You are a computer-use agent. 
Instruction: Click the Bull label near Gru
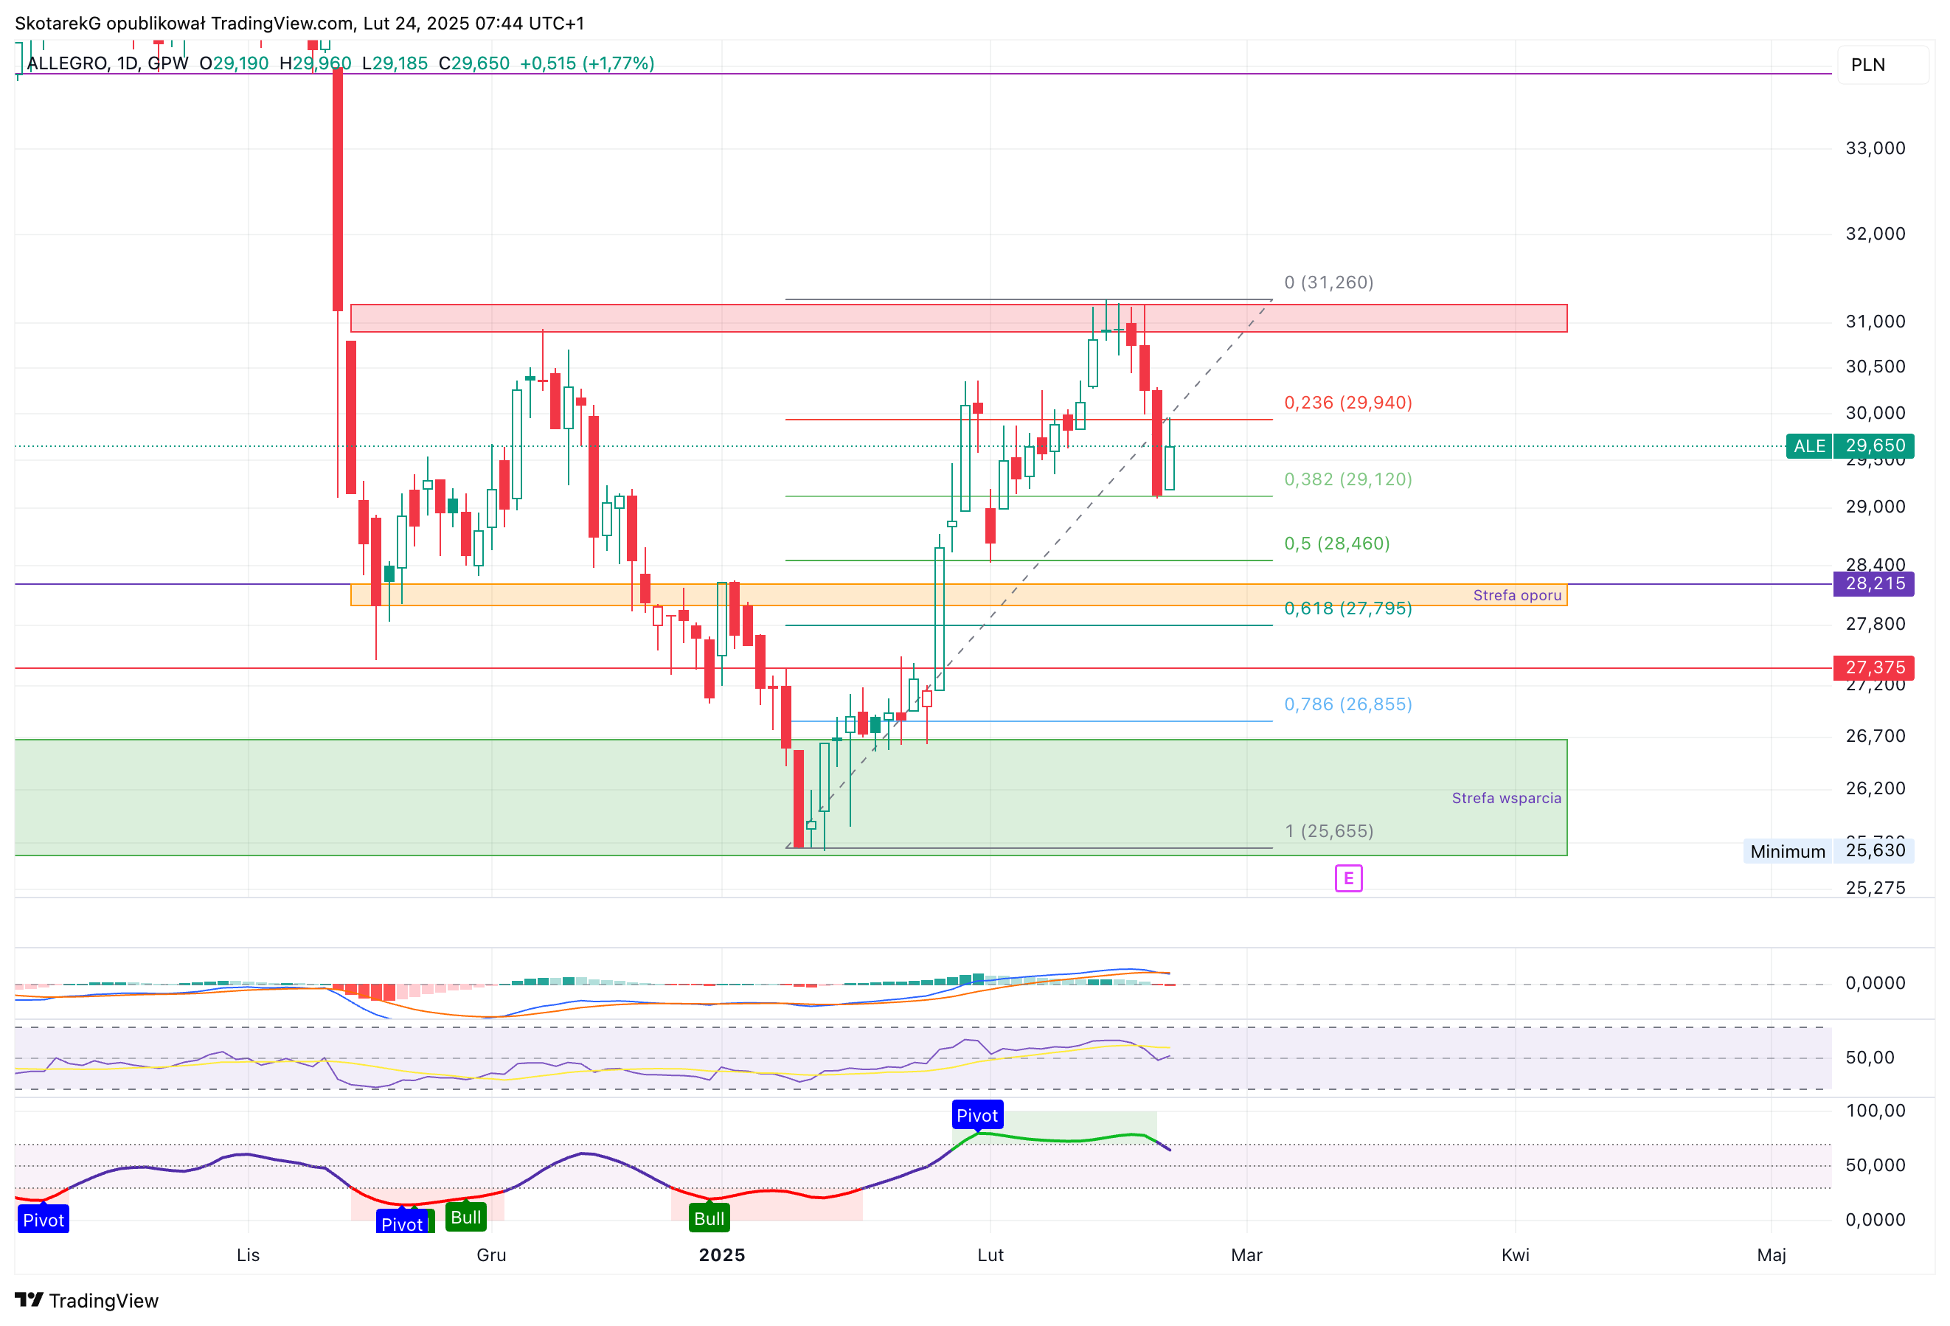[465, 1218]
